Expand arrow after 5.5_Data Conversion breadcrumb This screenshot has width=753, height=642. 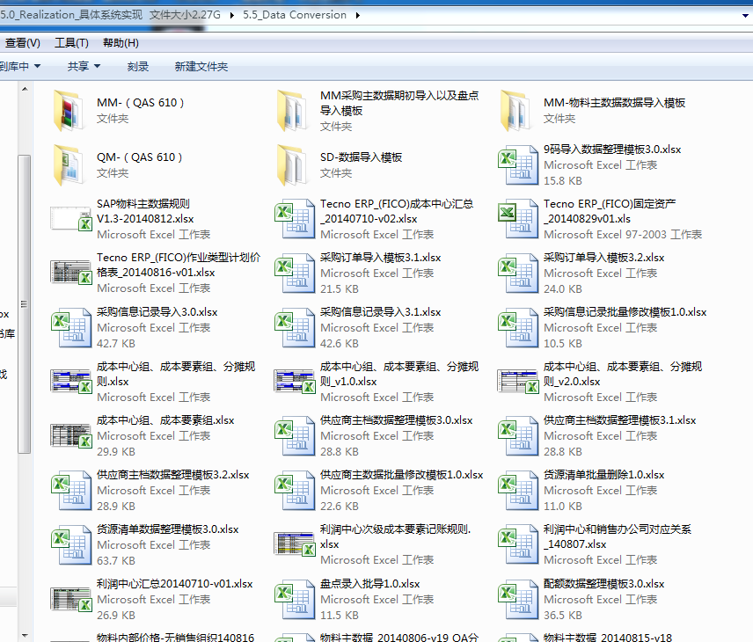(x=358, y=15)
